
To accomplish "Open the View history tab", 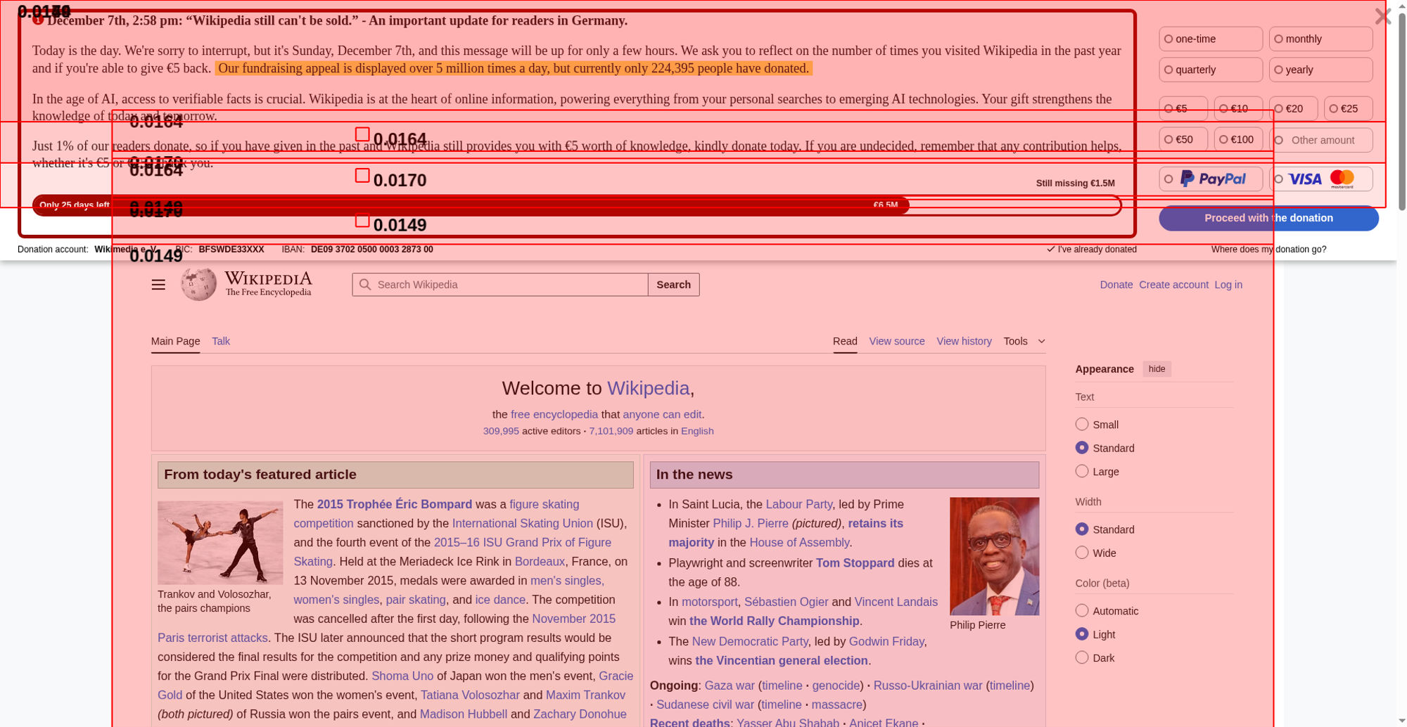I will point(964,342).
